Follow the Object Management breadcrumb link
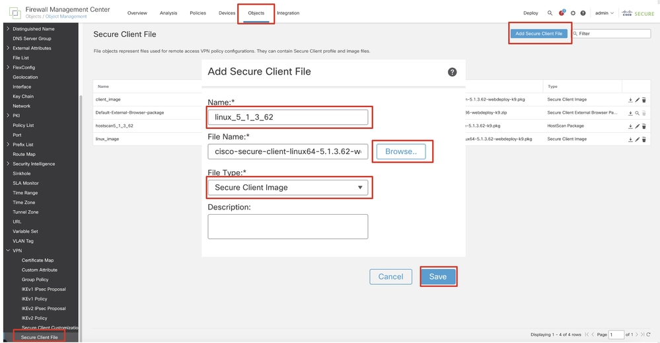 click(66, 17)
